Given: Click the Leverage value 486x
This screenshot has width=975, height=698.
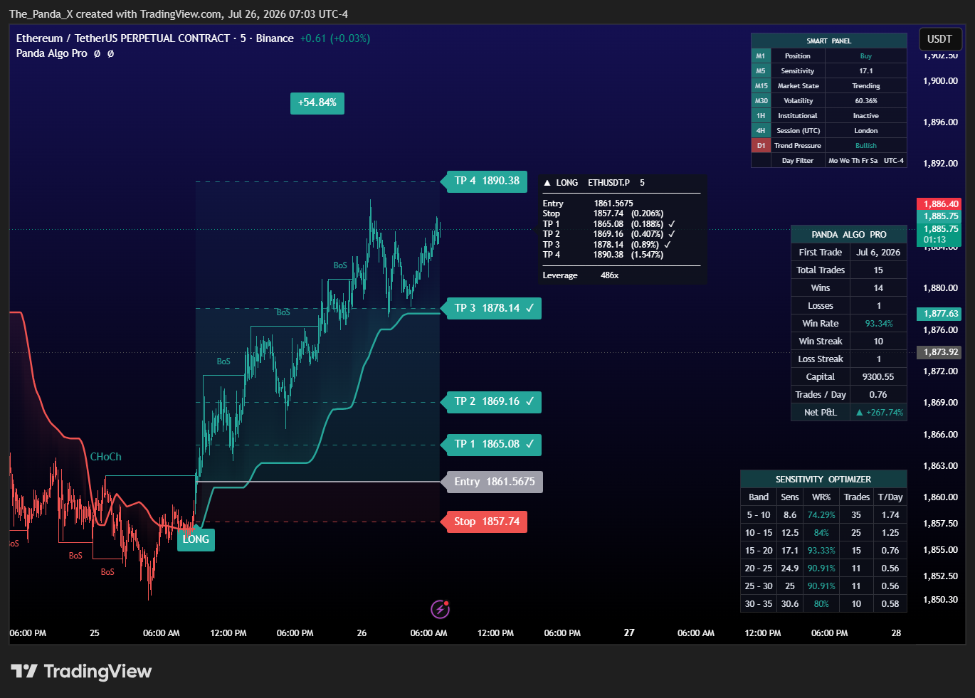Looking at the screenshot, I should click(x=610, y=275).
